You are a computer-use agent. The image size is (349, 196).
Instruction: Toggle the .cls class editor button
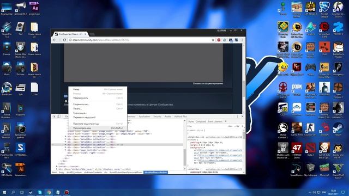237,126
